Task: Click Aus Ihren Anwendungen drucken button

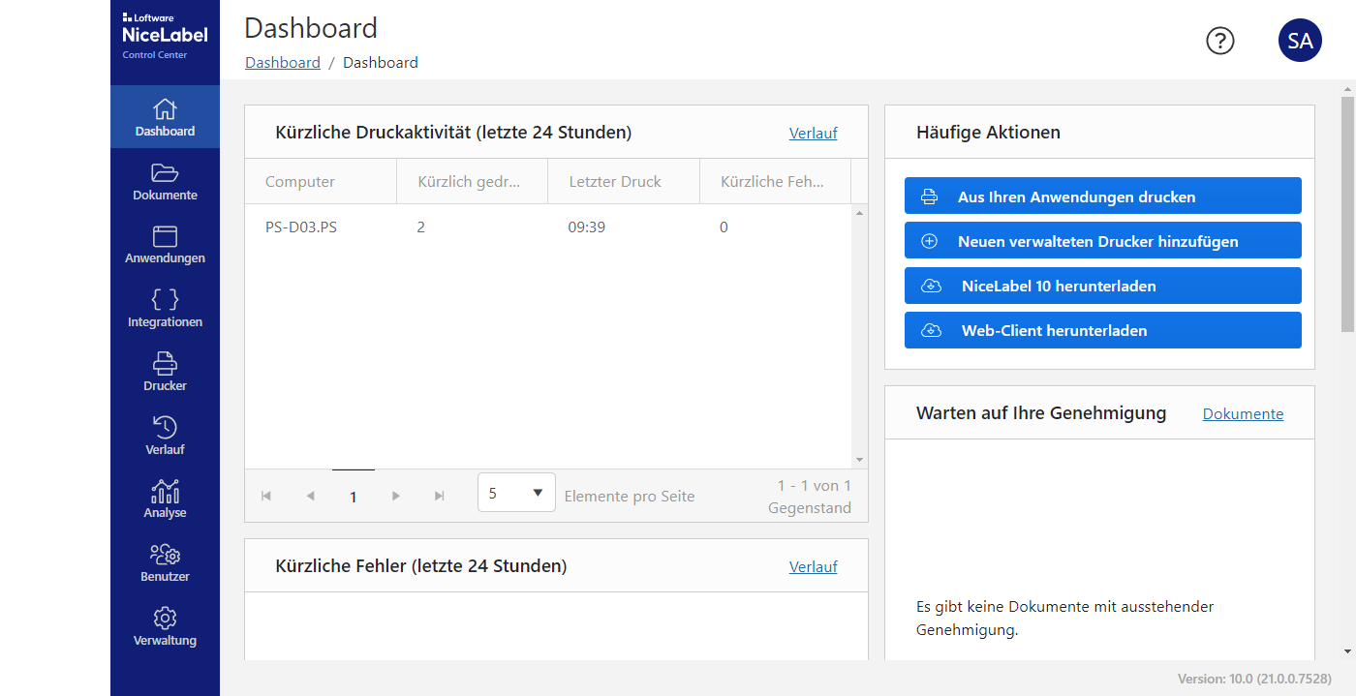Action: pyautogui.click(x=1103, y=196)
